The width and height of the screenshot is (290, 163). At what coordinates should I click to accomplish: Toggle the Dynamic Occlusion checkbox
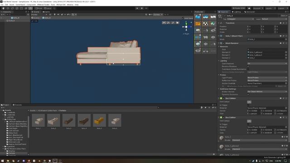point(248,95)
